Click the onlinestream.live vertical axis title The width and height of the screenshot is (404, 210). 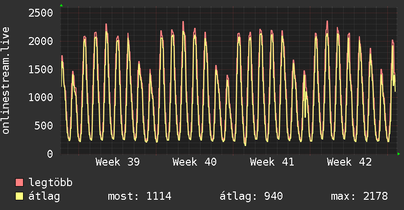coord(5,81)
